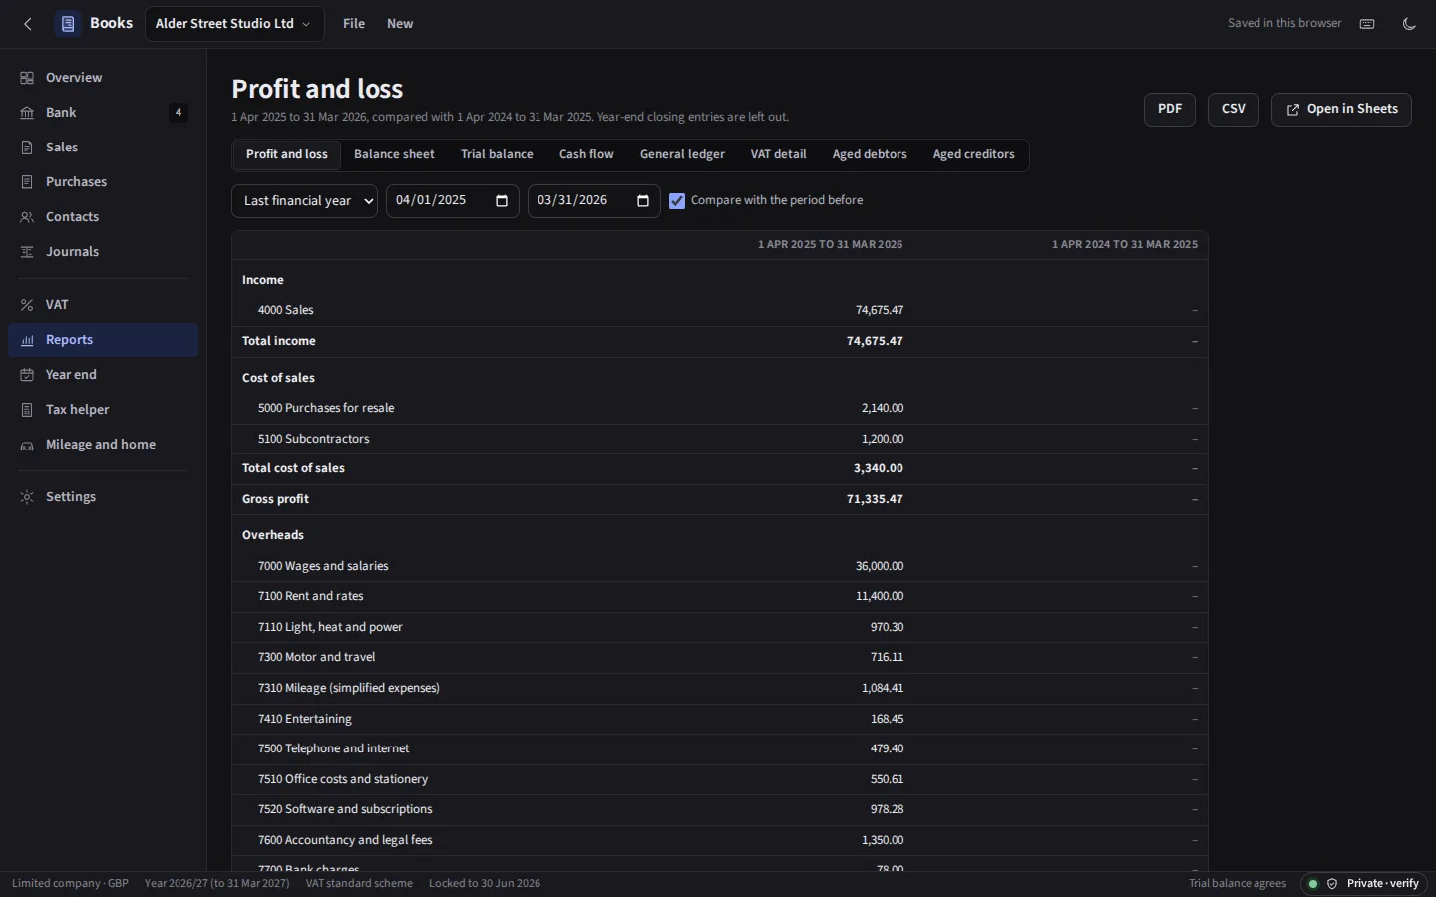Open the end date calendar picker icon
This screenshot has height=897, width=1436.
(x=643, y=201)
